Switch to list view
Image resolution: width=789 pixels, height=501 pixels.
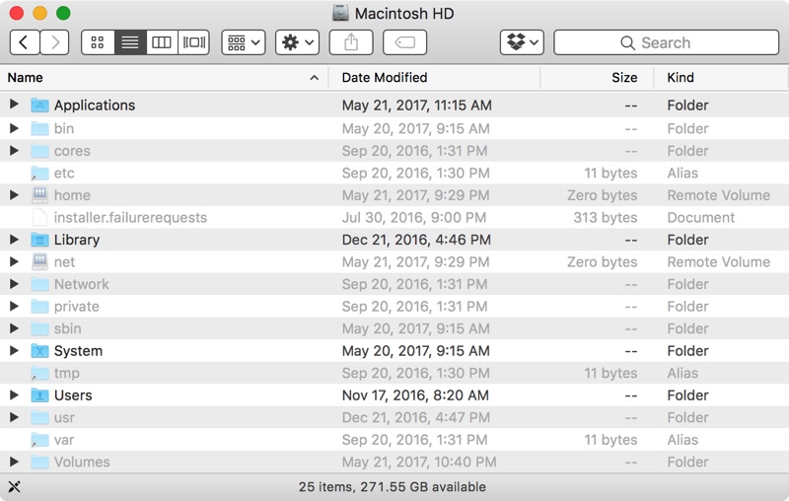130,42
